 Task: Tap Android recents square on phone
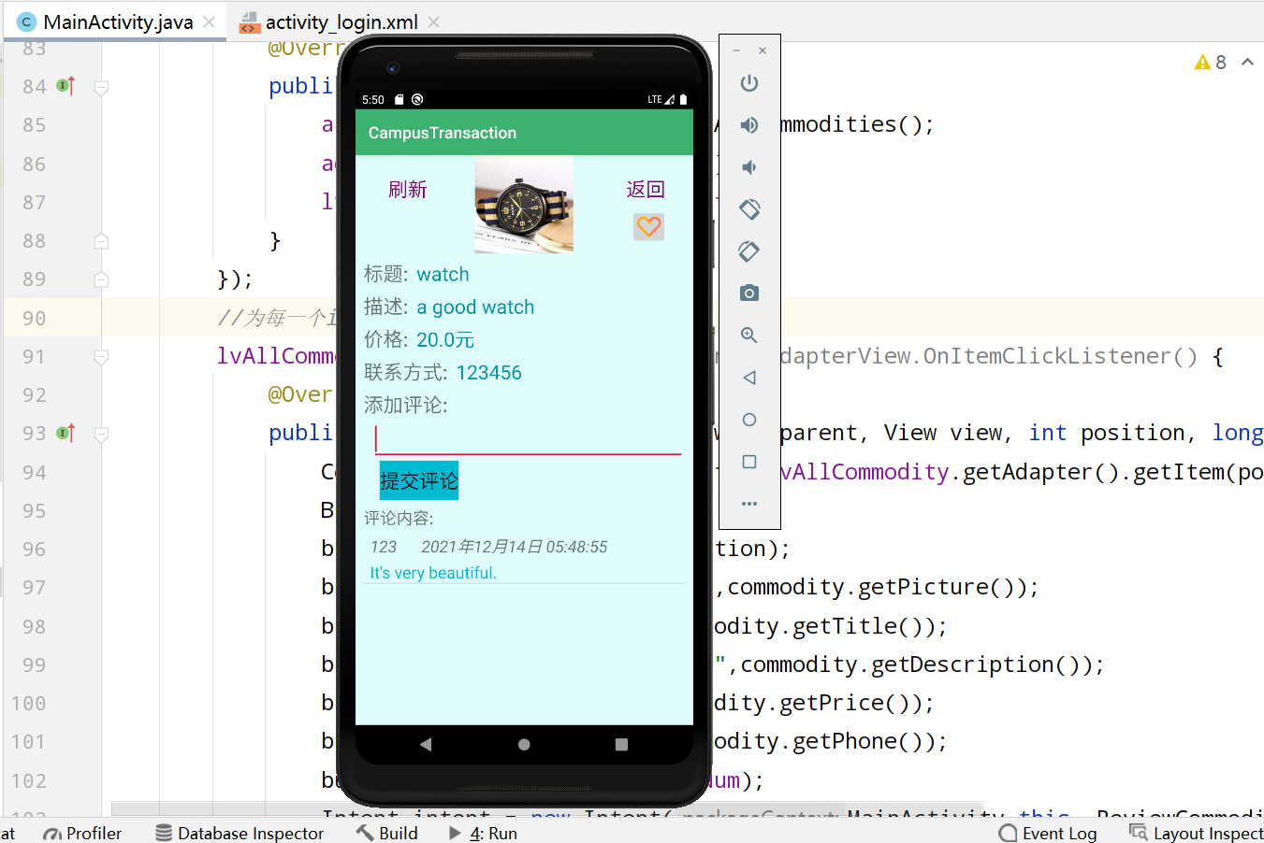[621, 745]
